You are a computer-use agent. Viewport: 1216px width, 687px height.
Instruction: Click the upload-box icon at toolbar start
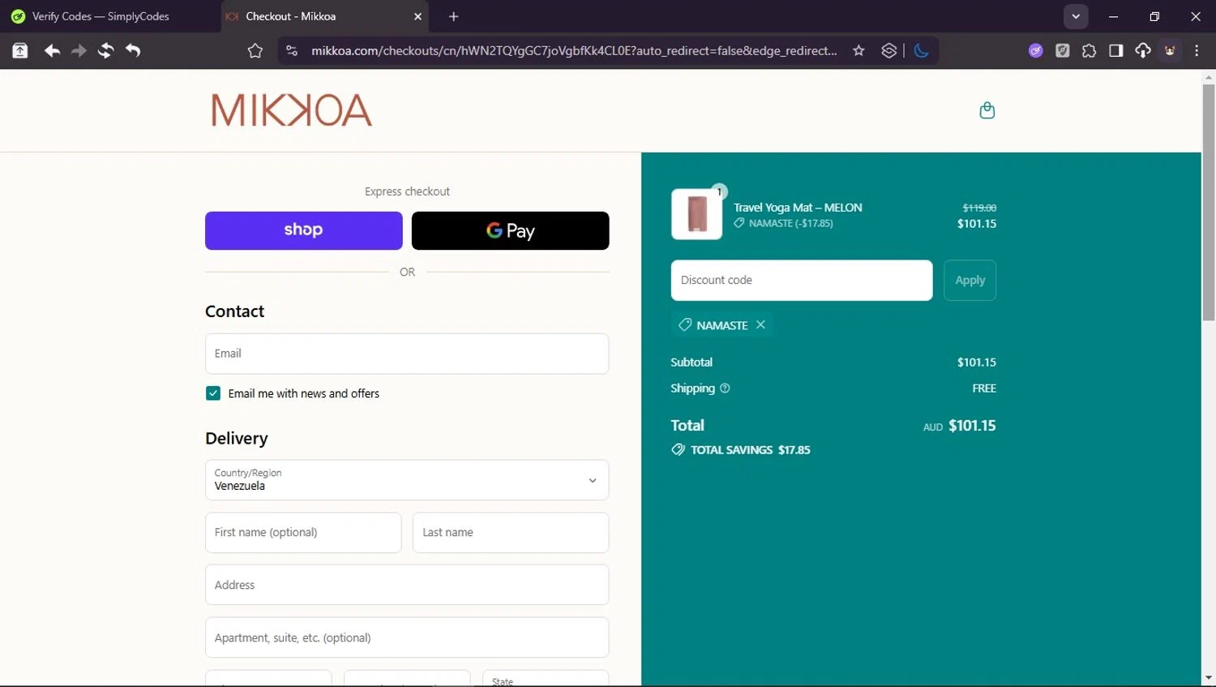19,50
